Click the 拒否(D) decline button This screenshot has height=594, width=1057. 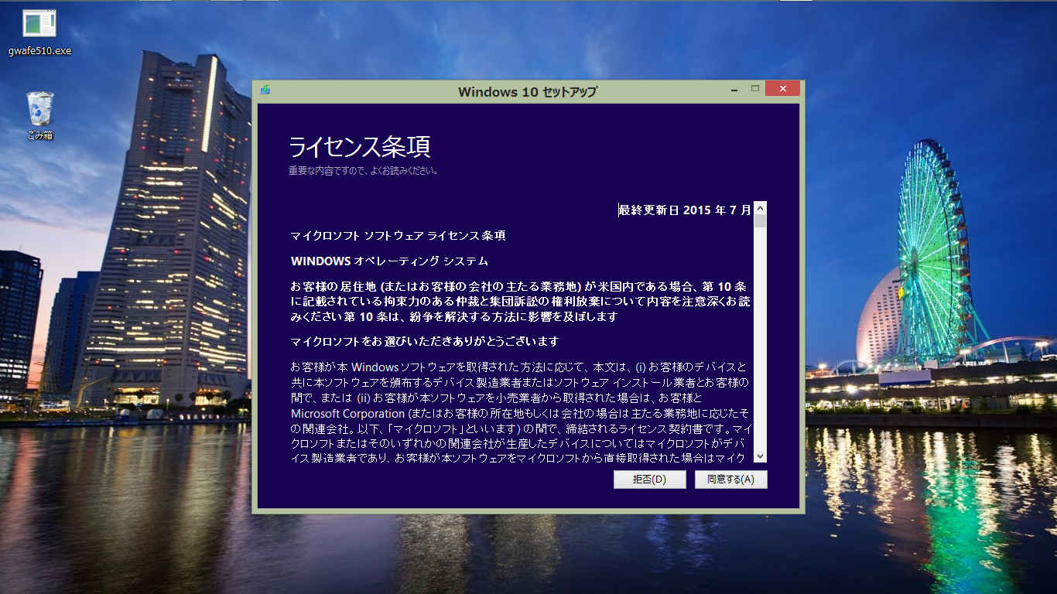650,480
